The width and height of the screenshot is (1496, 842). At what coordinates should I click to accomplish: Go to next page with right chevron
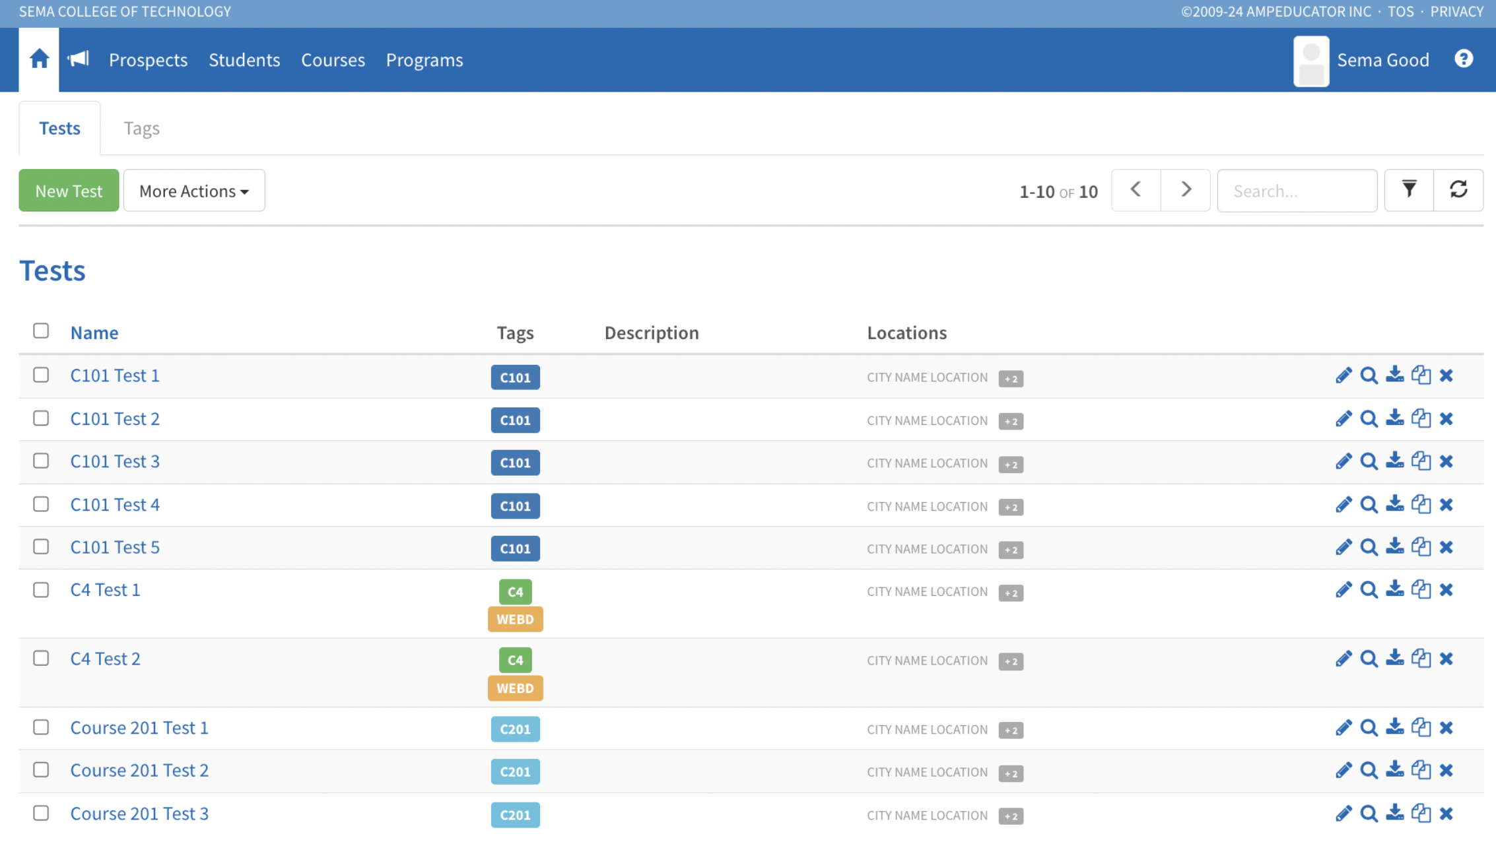[1185, 190]
